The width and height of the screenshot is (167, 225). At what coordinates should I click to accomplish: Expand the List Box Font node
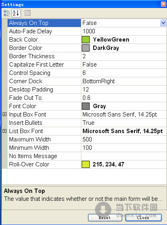pyautogui.click(x=5, y=131)
